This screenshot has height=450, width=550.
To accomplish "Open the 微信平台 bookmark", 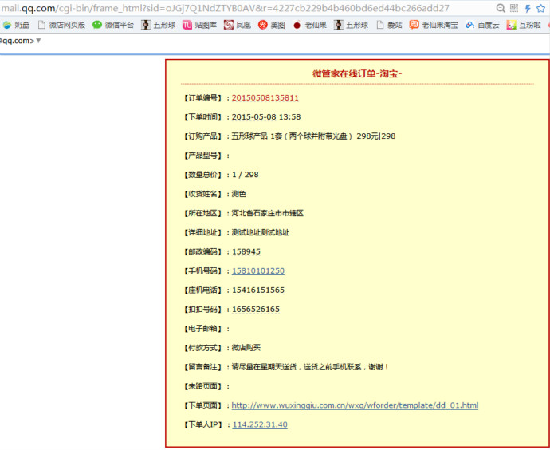I will [113, 25].
